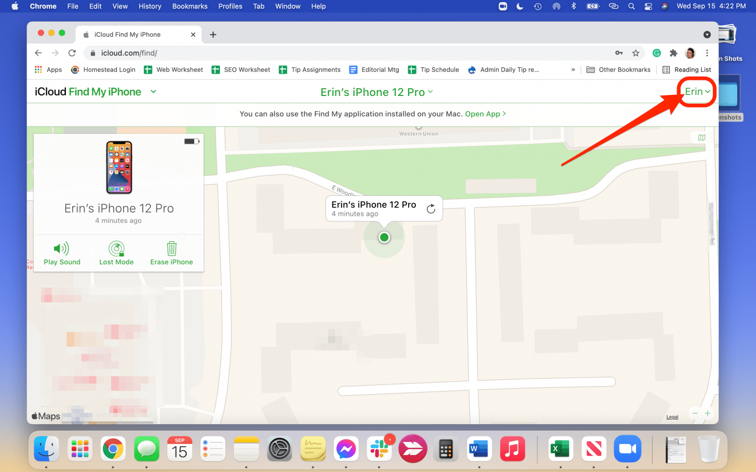Click the Do Not Disturb moon icon
The image size is (756, 472).
click(520, 6)
